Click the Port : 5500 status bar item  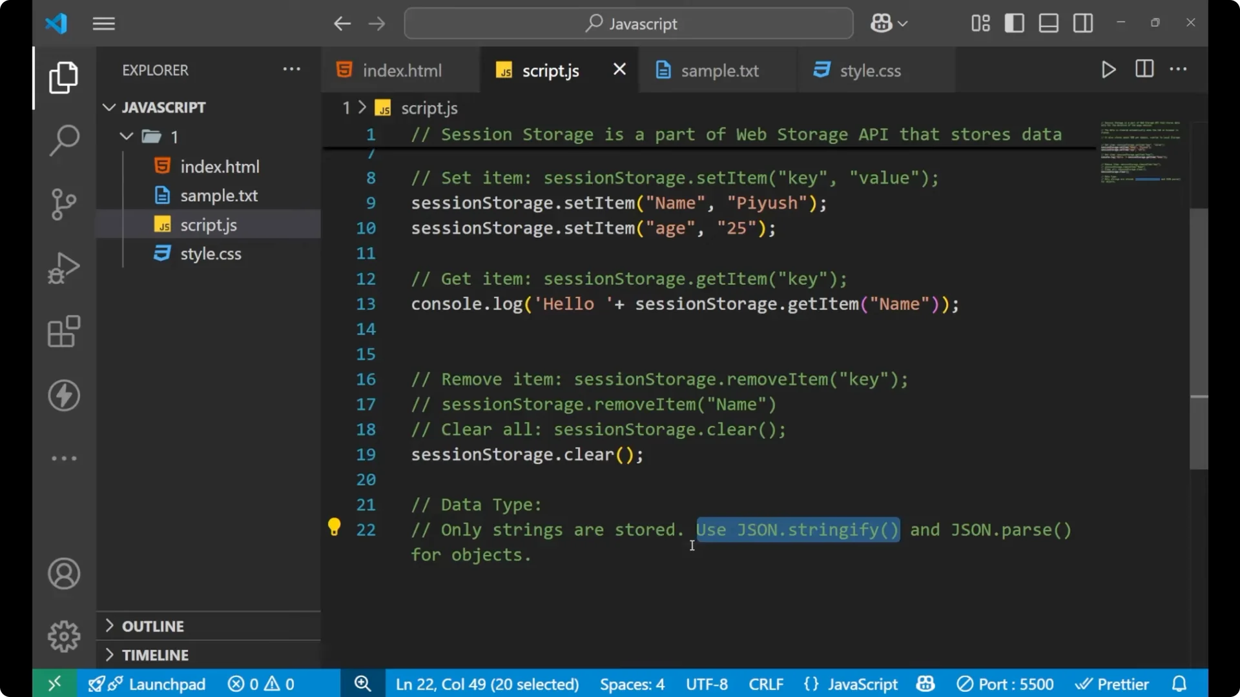pos(1005,683)
